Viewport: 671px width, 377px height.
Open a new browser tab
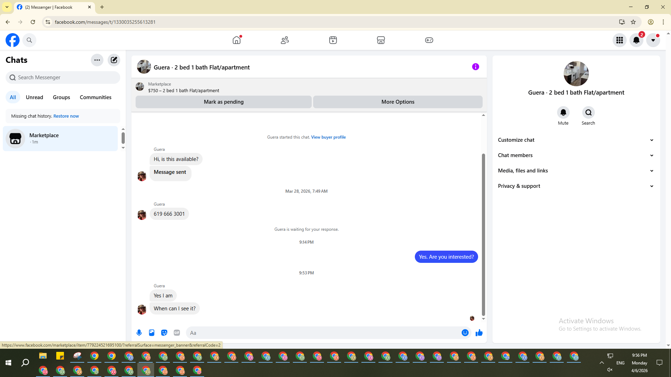click(x=102, y=7)
